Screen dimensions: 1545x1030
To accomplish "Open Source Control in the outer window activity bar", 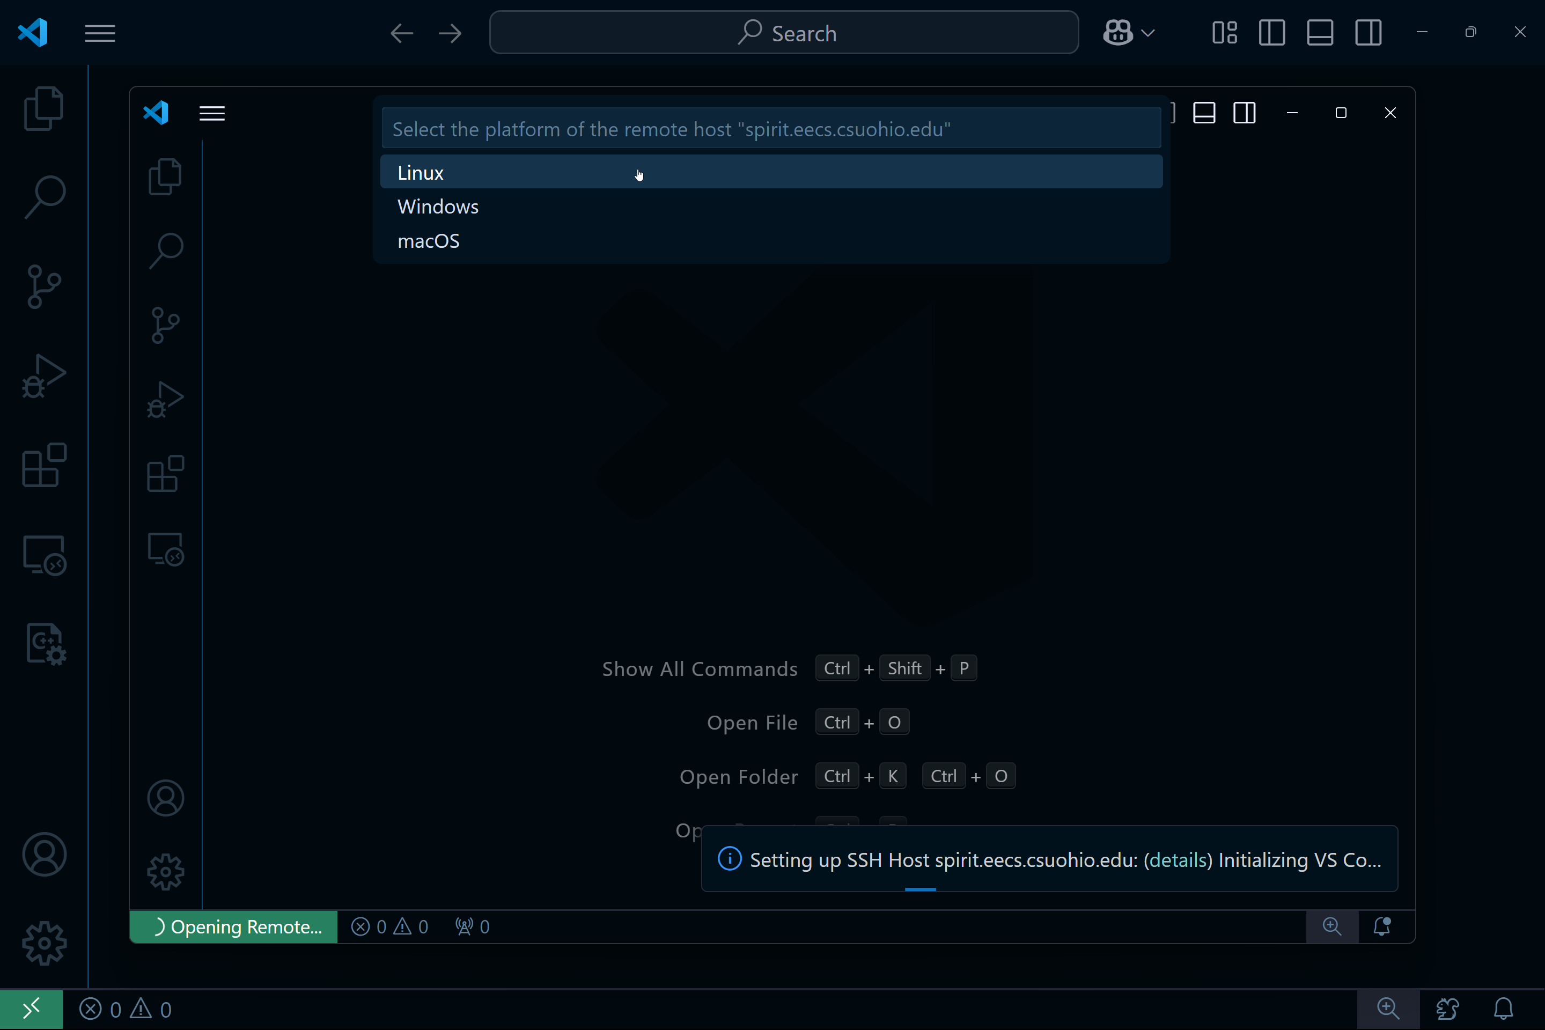I will (43, 286).
